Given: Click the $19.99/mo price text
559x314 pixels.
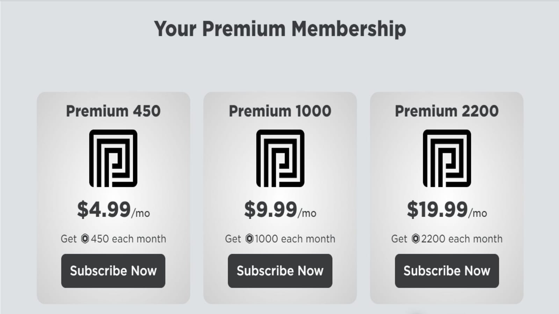Looking at the screenshot, I should point(447,210).
